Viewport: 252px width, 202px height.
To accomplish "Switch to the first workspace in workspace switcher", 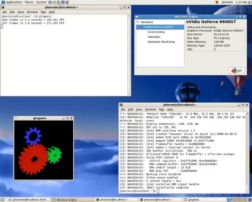I will 229,200.
